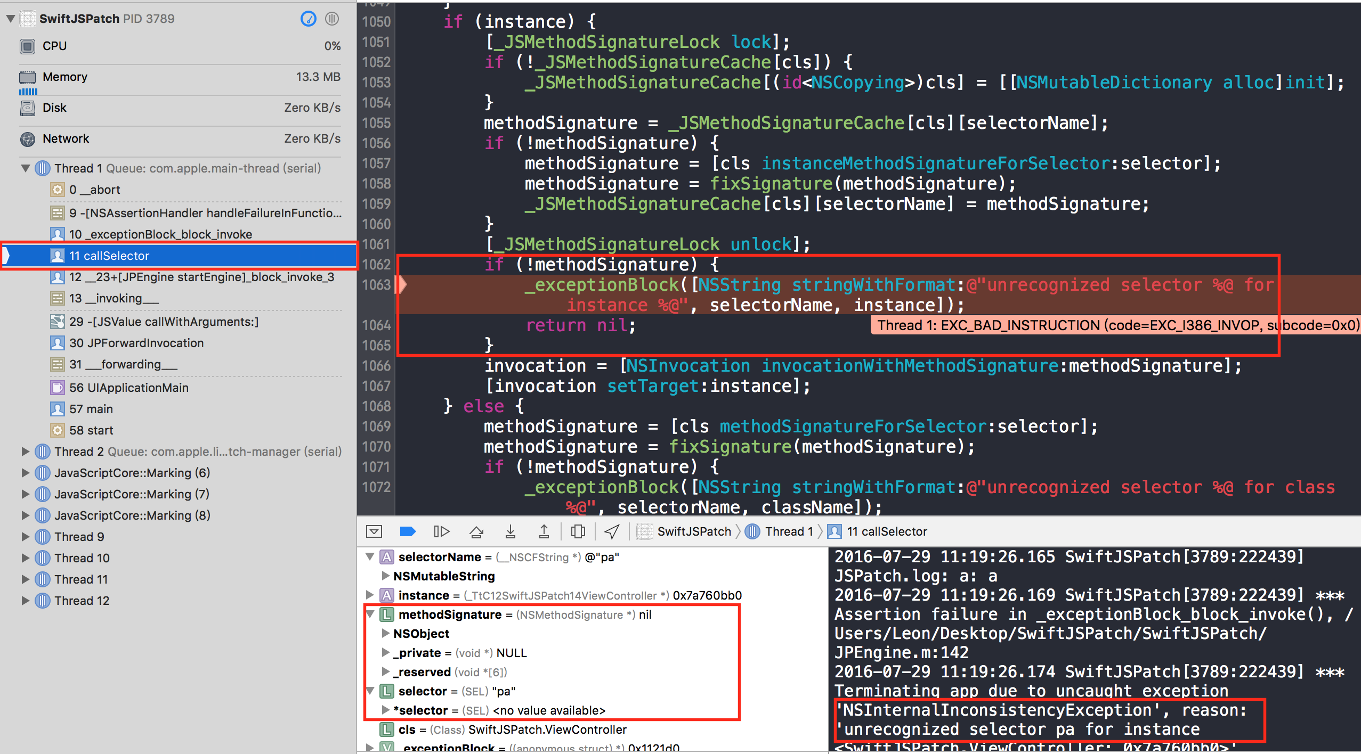Toggle the blue breakpoints activation button

pyautogui.click(x=407, y=531)
